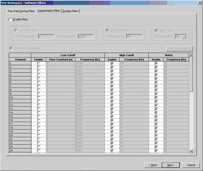
Task: Go Back to the previous step
Action: pyautogui.click(x=153, y=165)
